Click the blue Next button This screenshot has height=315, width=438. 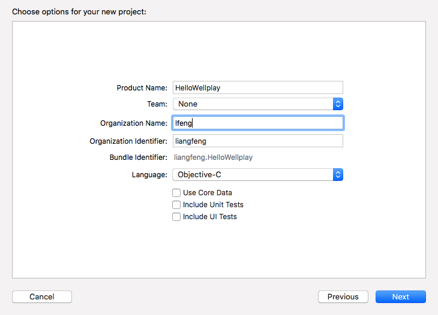tap(400, 297)
